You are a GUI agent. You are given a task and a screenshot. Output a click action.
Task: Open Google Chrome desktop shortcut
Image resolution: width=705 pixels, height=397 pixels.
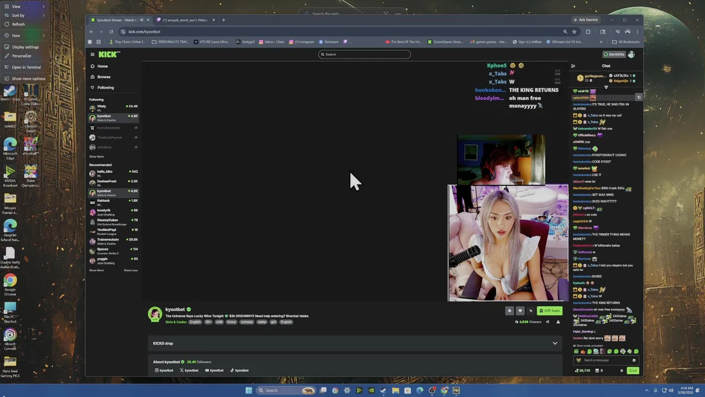click(x=10, y=285)
